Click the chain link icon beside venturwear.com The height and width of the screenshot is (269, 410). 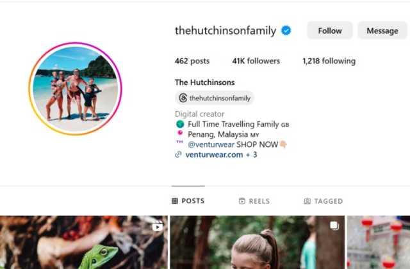point(178,155)
